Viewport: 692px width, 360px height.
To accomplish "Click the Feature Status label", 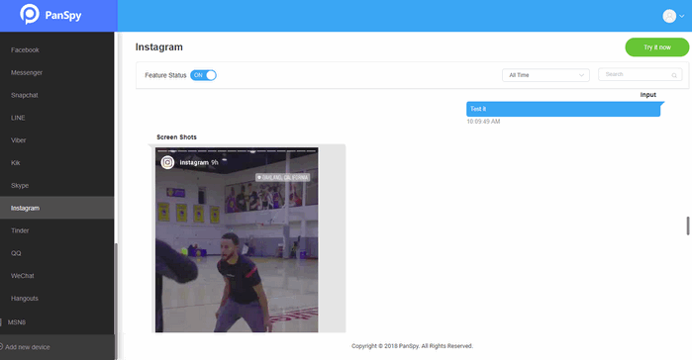I will point(165,75).
